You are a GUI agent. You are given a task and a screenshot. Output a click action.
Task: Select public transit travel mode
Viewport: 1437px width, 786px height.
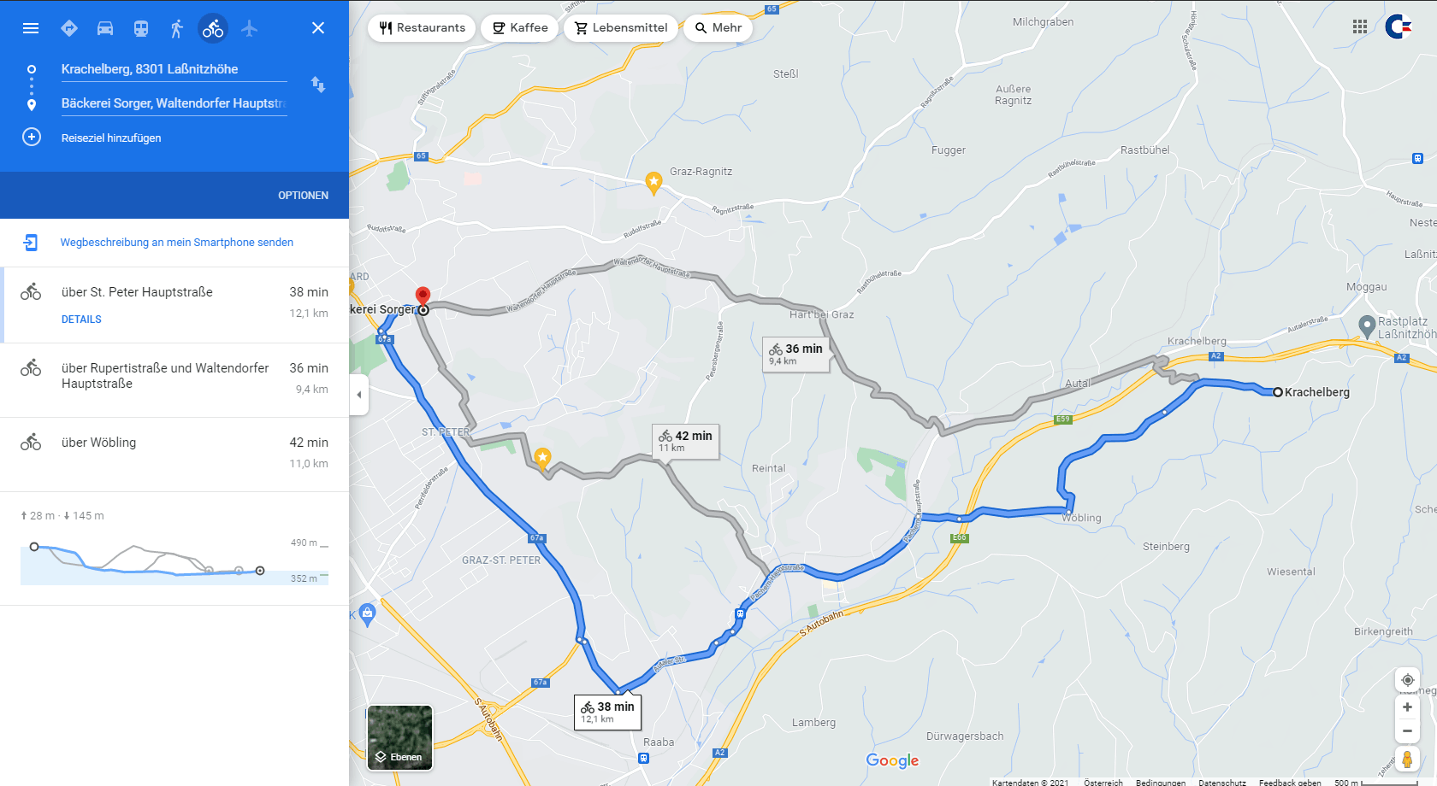pyautogui.click(x=141, y=28)
